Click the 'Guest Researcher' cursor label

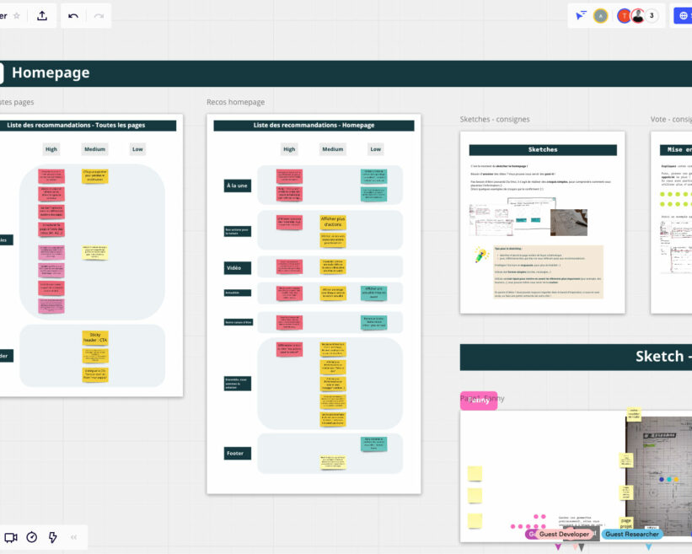coord(632,534)
